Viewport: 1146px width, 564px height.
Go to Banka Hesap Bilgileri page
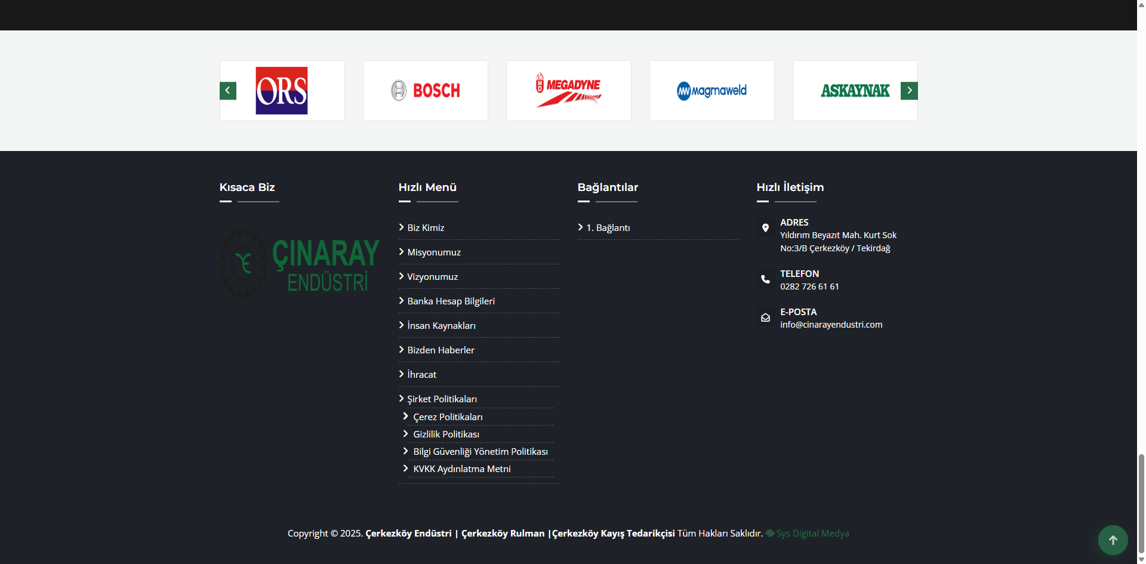tap(451, 301)
